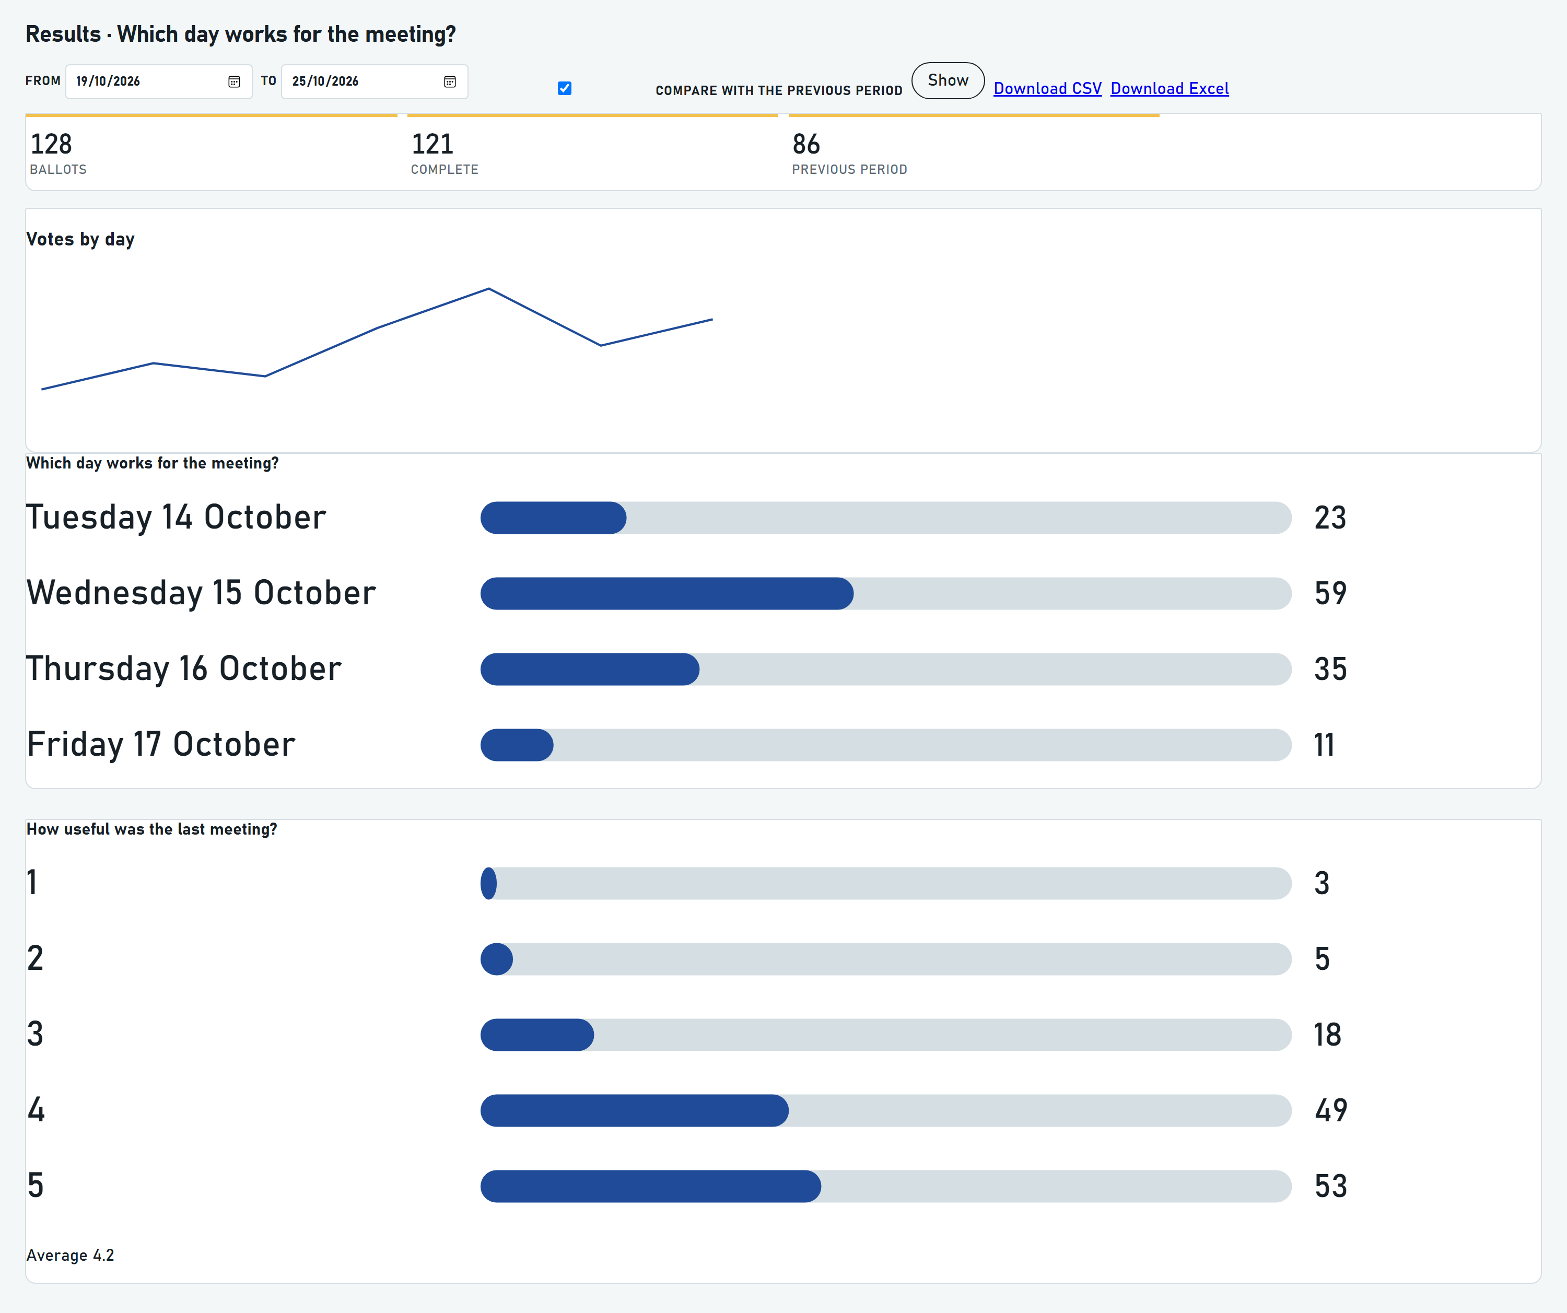Click the Friday 17 October progress bar
1567x1313 pixels.
coord(886,745)
